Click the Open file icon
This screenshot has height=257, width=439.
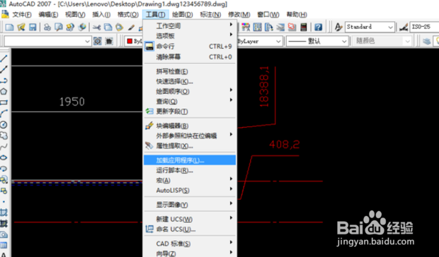tap(21, 27)
